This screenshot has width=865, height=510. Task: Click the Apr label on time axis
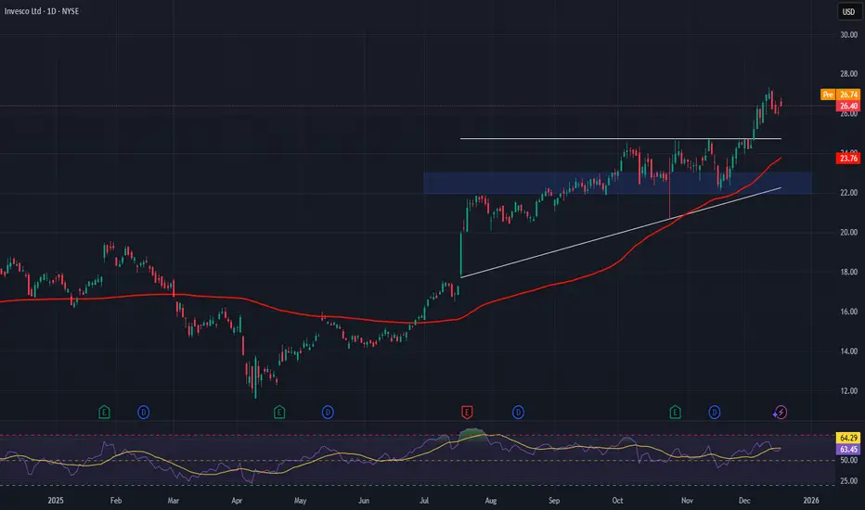tap(237, 501)
